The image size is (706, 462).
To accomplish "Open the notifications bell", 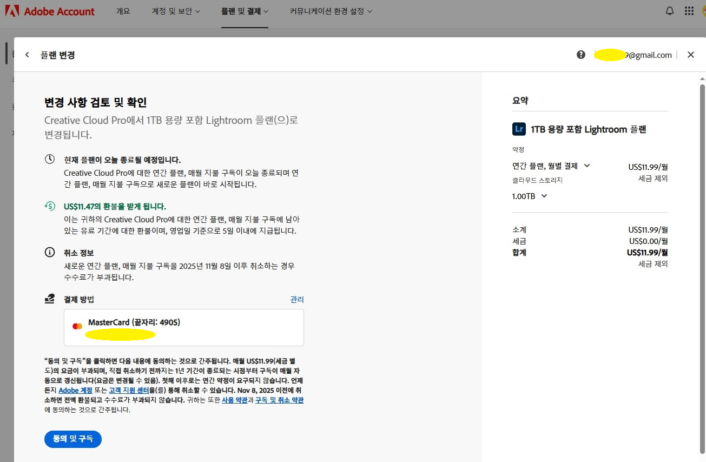I will click(670, 11).
